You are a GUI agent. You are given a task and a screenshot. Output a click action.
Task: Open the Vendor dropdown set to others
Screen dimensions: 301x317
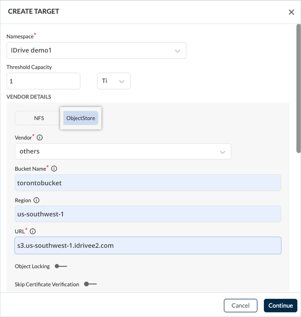click(x=123, y=151)
